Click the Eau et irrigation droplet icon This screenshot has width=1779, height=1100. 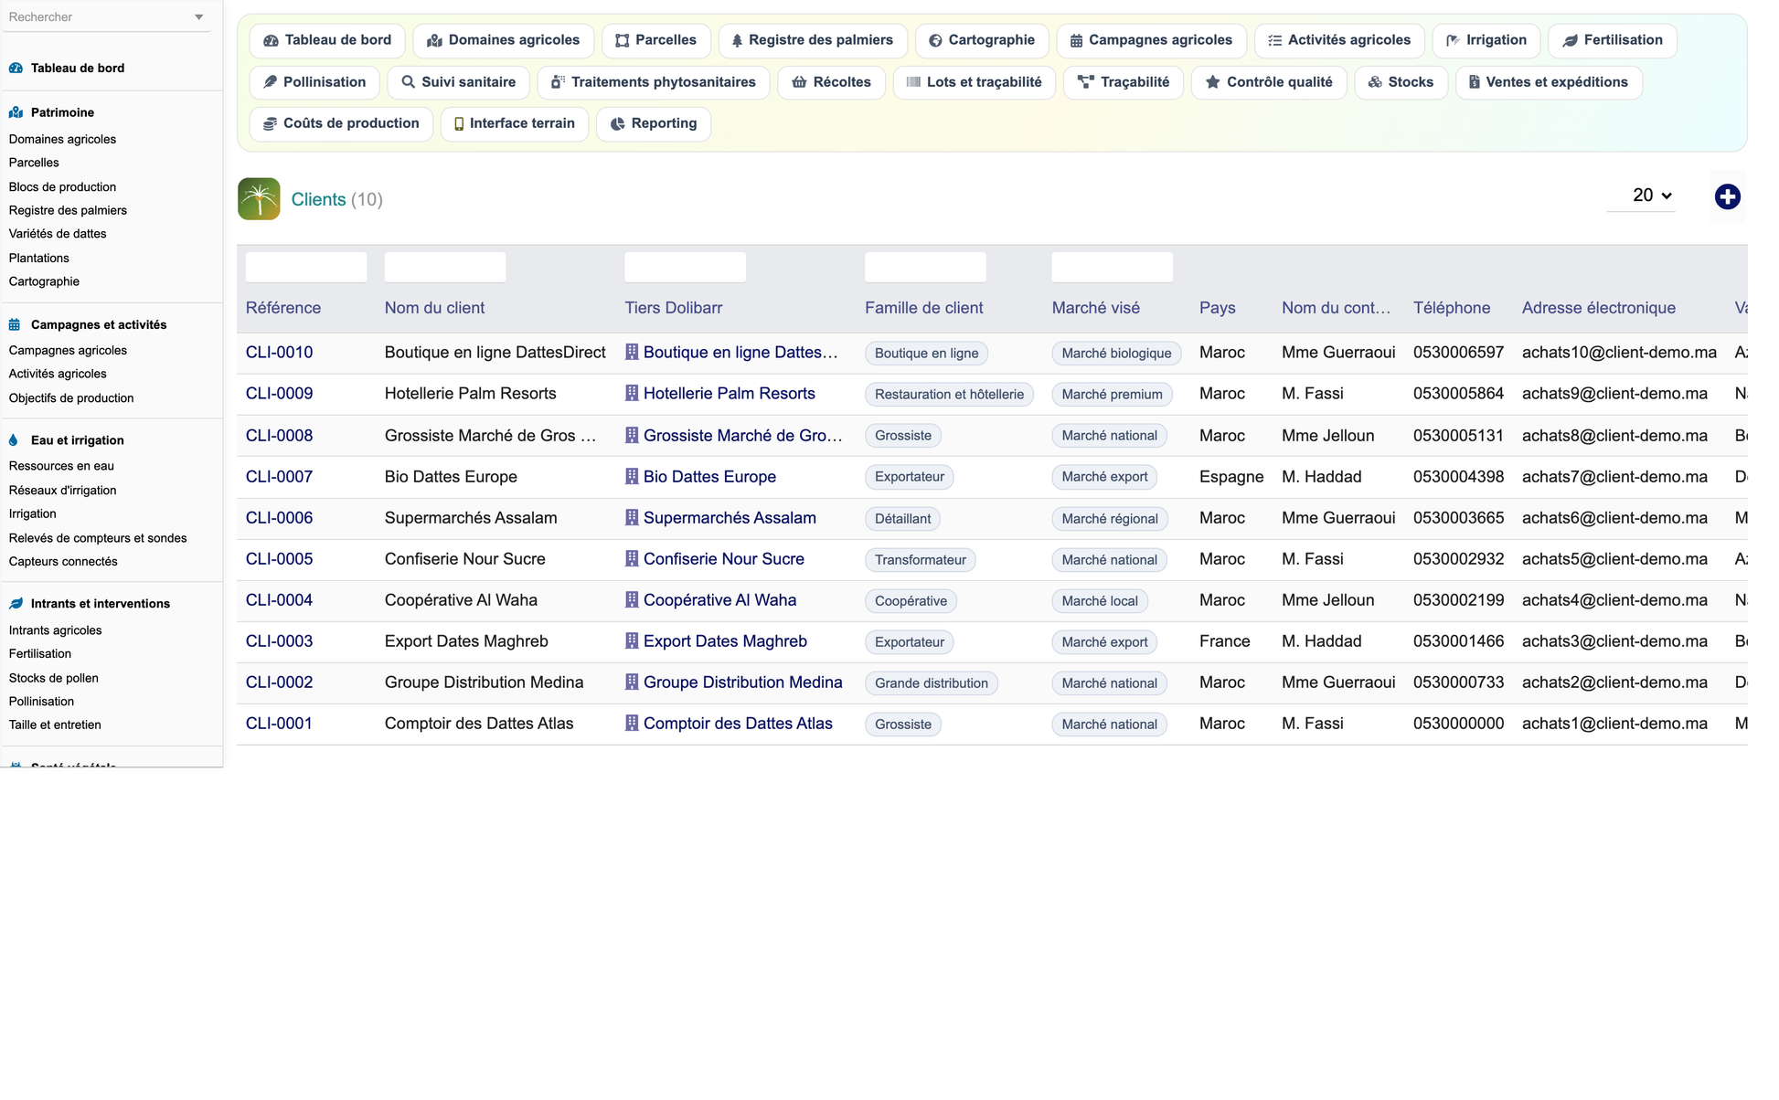pos(13,440)
